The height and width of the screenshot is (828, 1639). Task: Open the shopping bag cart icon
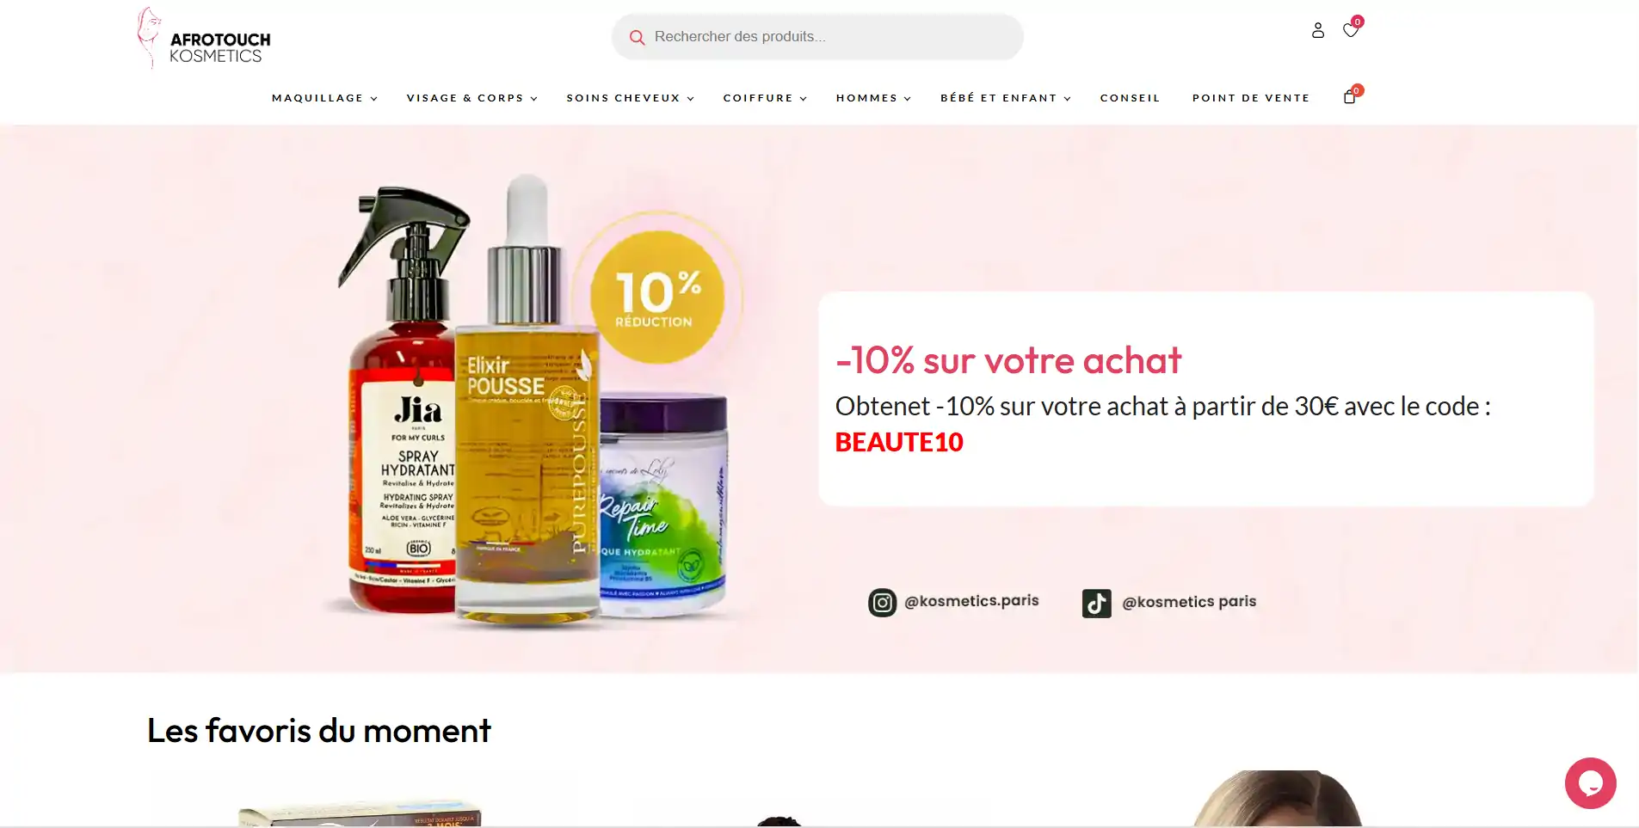(x=1349, y=97)
